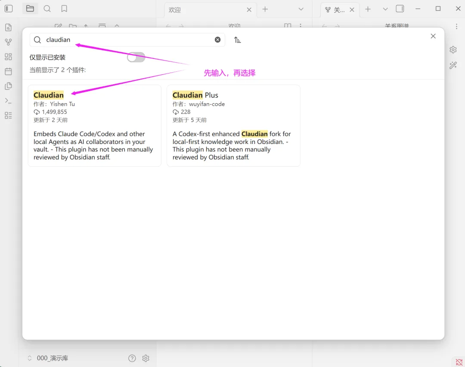The height and width of the screenshot is (367, 465).
Task: Click author text Yishen Tu
Action: pos(62,104)
